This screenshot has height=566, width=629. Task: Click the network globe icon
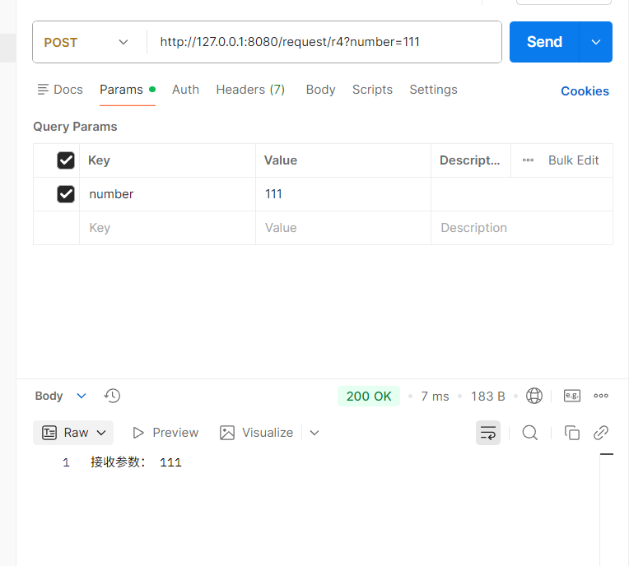pyautogui.click(x=534, y=396)
